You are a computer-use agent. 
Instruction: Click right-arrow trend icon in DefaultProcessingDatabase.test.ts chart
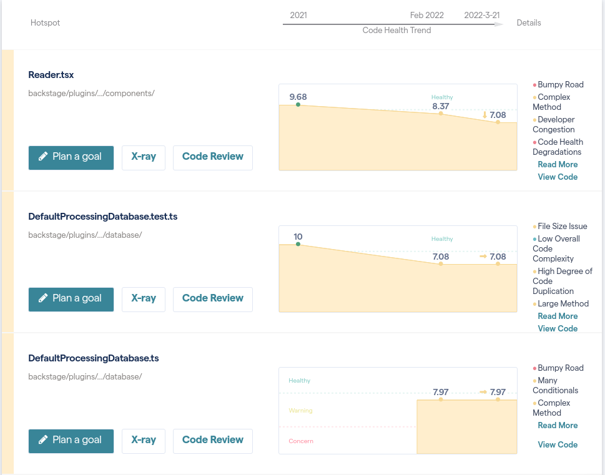[483, 256]
